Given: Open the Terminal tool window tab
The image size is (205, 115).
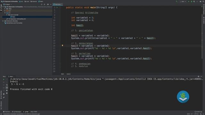Looking at the screenshot, I should (6, 112).
